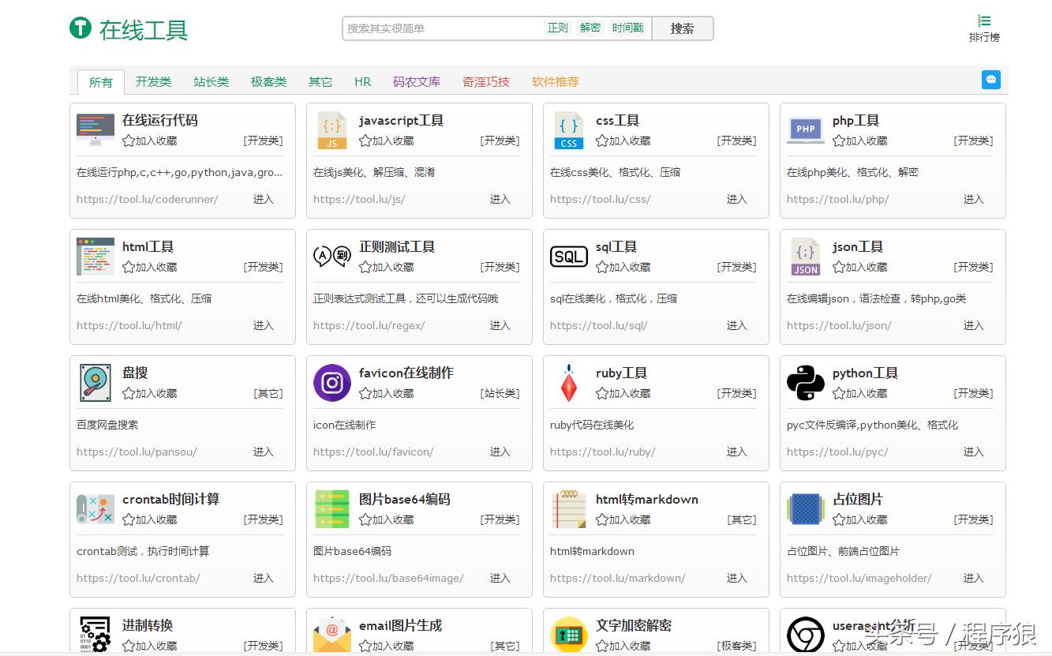Open the PHP tool via its icon

coord(805,129)
